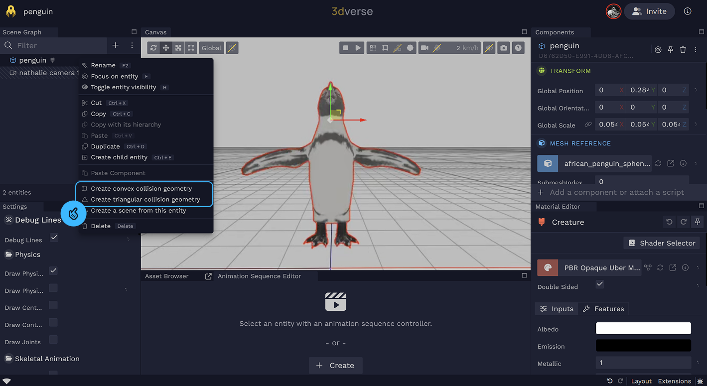This screenshot has width=707, height=386.
Task: Collapse the Skeletal Animation settings group
Action: (x=42, y=359)
